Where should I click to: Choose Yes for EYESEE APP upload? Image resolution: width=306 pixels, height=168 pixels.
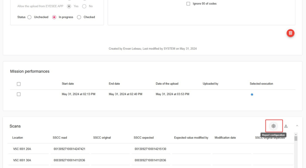(x=69, y=6)
